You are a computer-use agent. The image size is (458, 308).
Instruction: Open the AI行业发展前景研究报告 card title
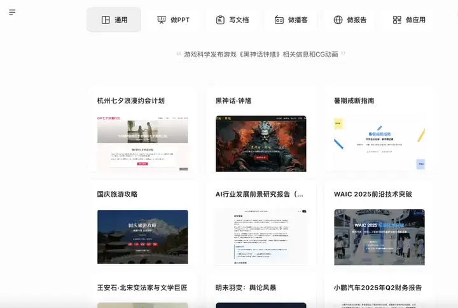click(260, 194)
